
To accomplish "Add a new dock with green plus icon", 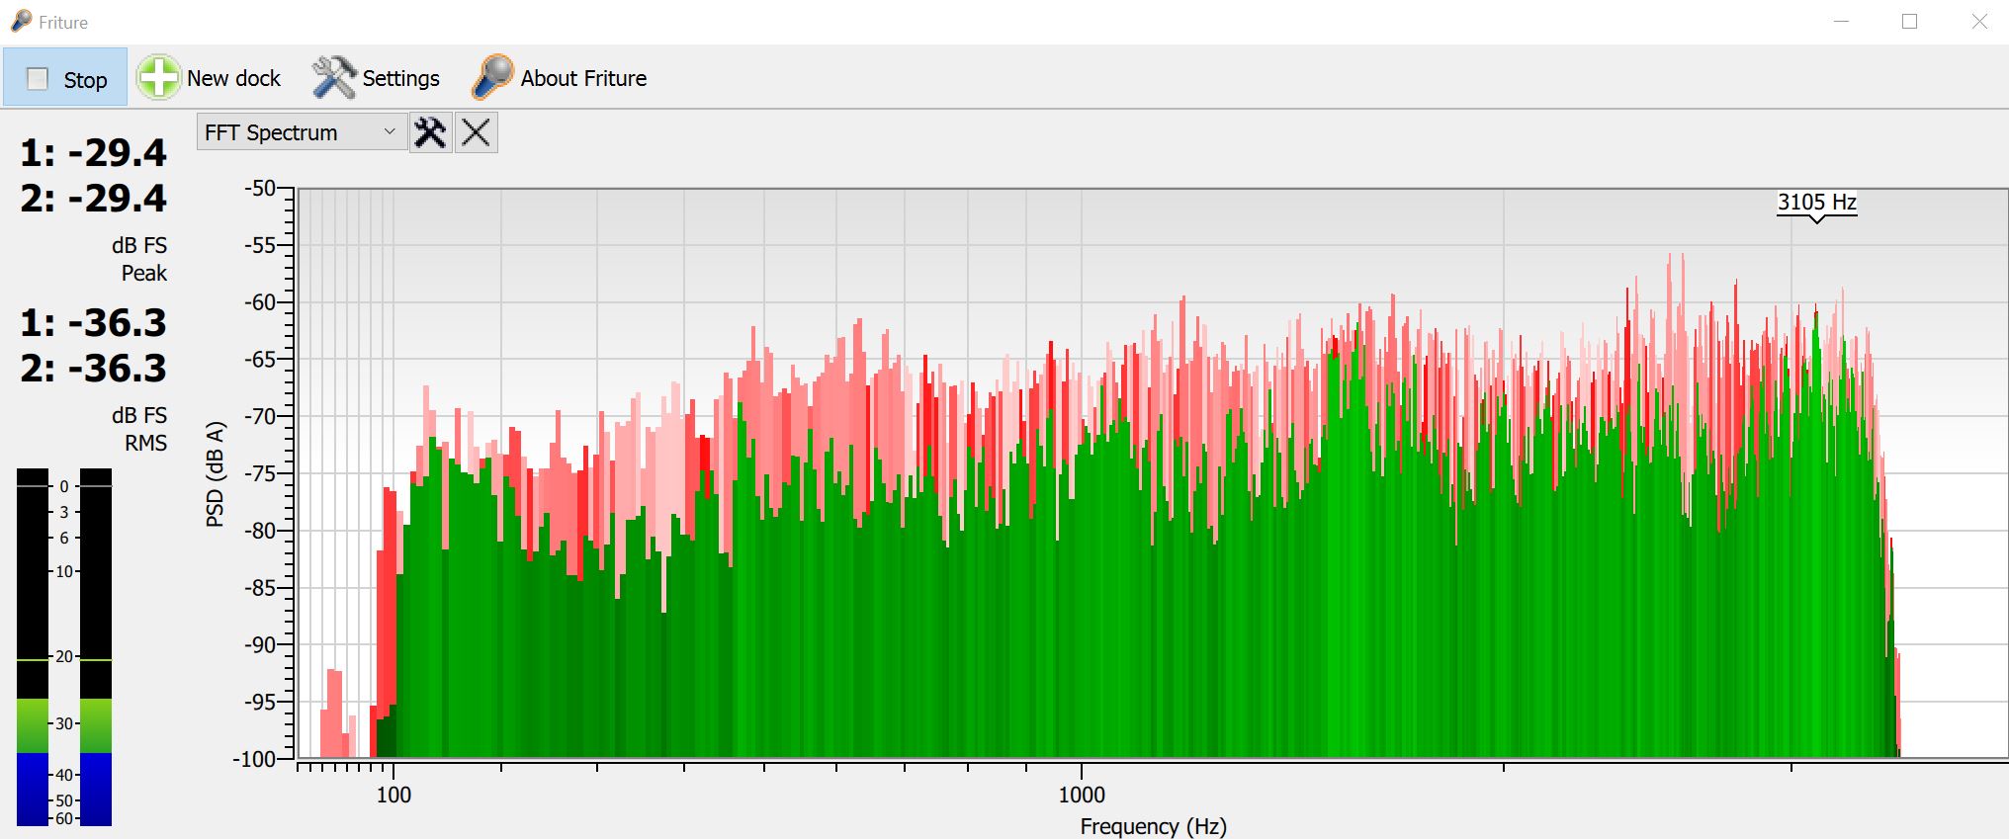I will 210,78.
